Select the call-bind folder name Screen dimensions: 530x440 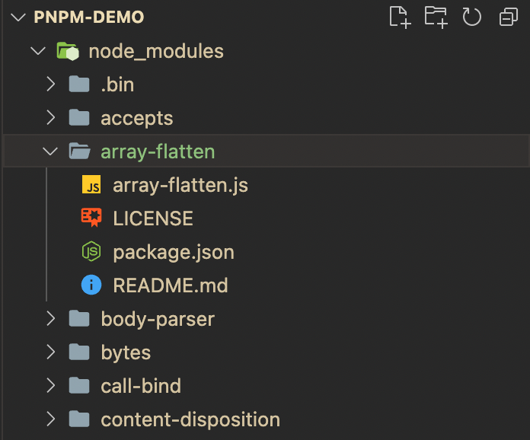pyautogui.click(x=141, y=386)
